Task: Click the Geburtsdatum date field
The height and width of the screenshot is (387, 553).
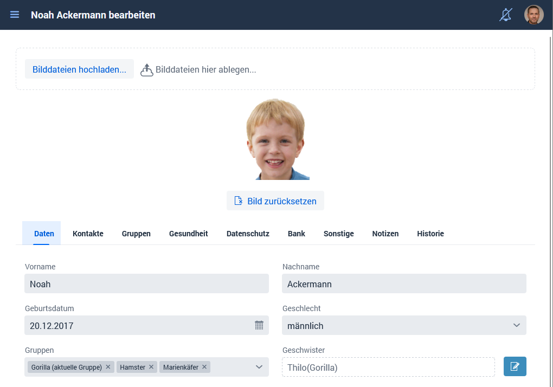Action: tap(146, 325)
